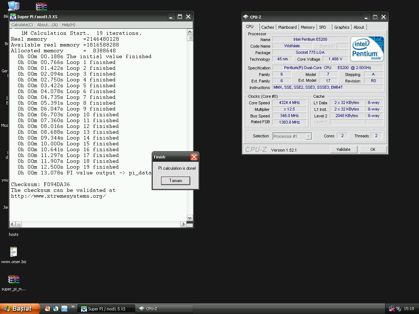Image resolution: width=419 pixels, height=314 pixels.
Task: Select the CPU tab in CPU-Z
Action: point(250,27)
